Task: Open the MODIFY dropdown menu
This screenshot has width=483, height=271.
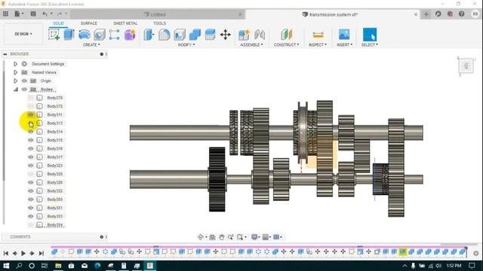Action: pos(186,45)
